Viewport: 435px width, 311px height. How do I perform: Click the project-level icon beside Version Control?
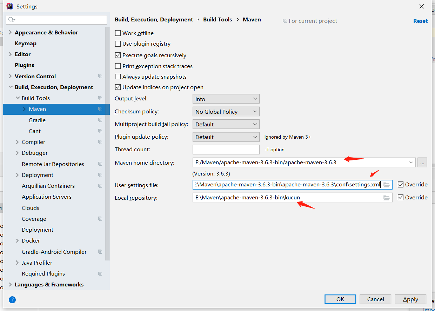pyautogui.click(x=100, y=76)
